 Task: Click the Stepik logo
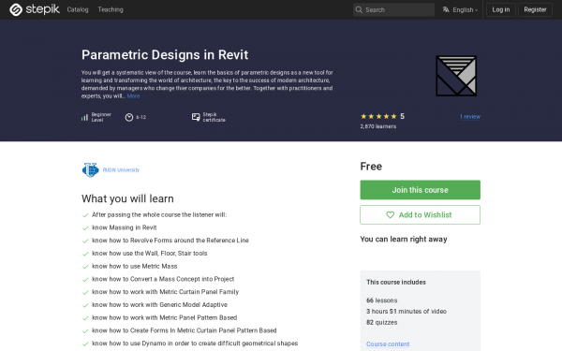point(35,9)
